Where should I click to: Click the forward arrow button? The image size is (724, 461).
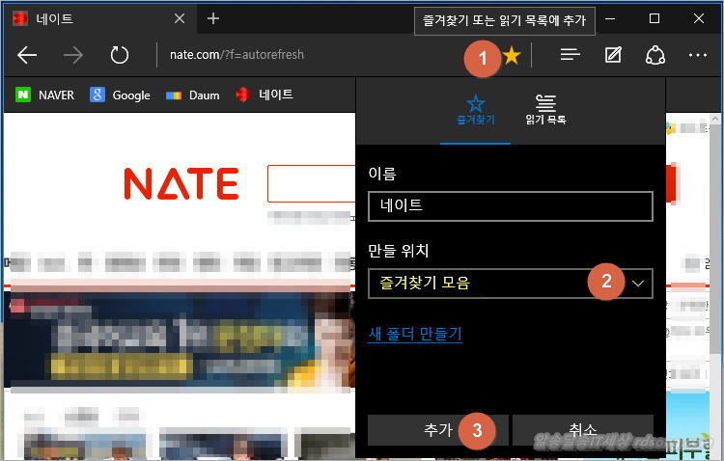coord(73,55)
